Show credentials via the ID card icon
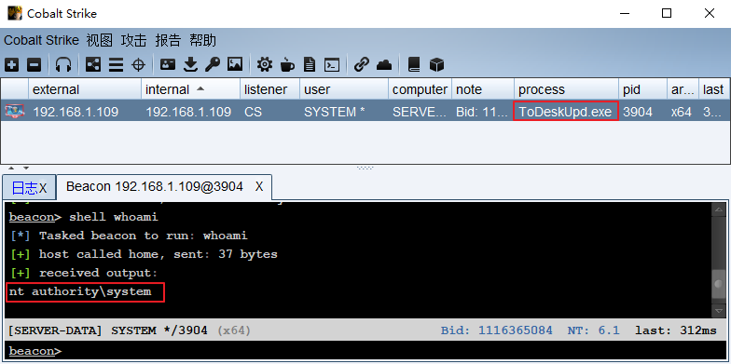Image resolution: width=731 pixels, height=364 pixels. (168, 64)
